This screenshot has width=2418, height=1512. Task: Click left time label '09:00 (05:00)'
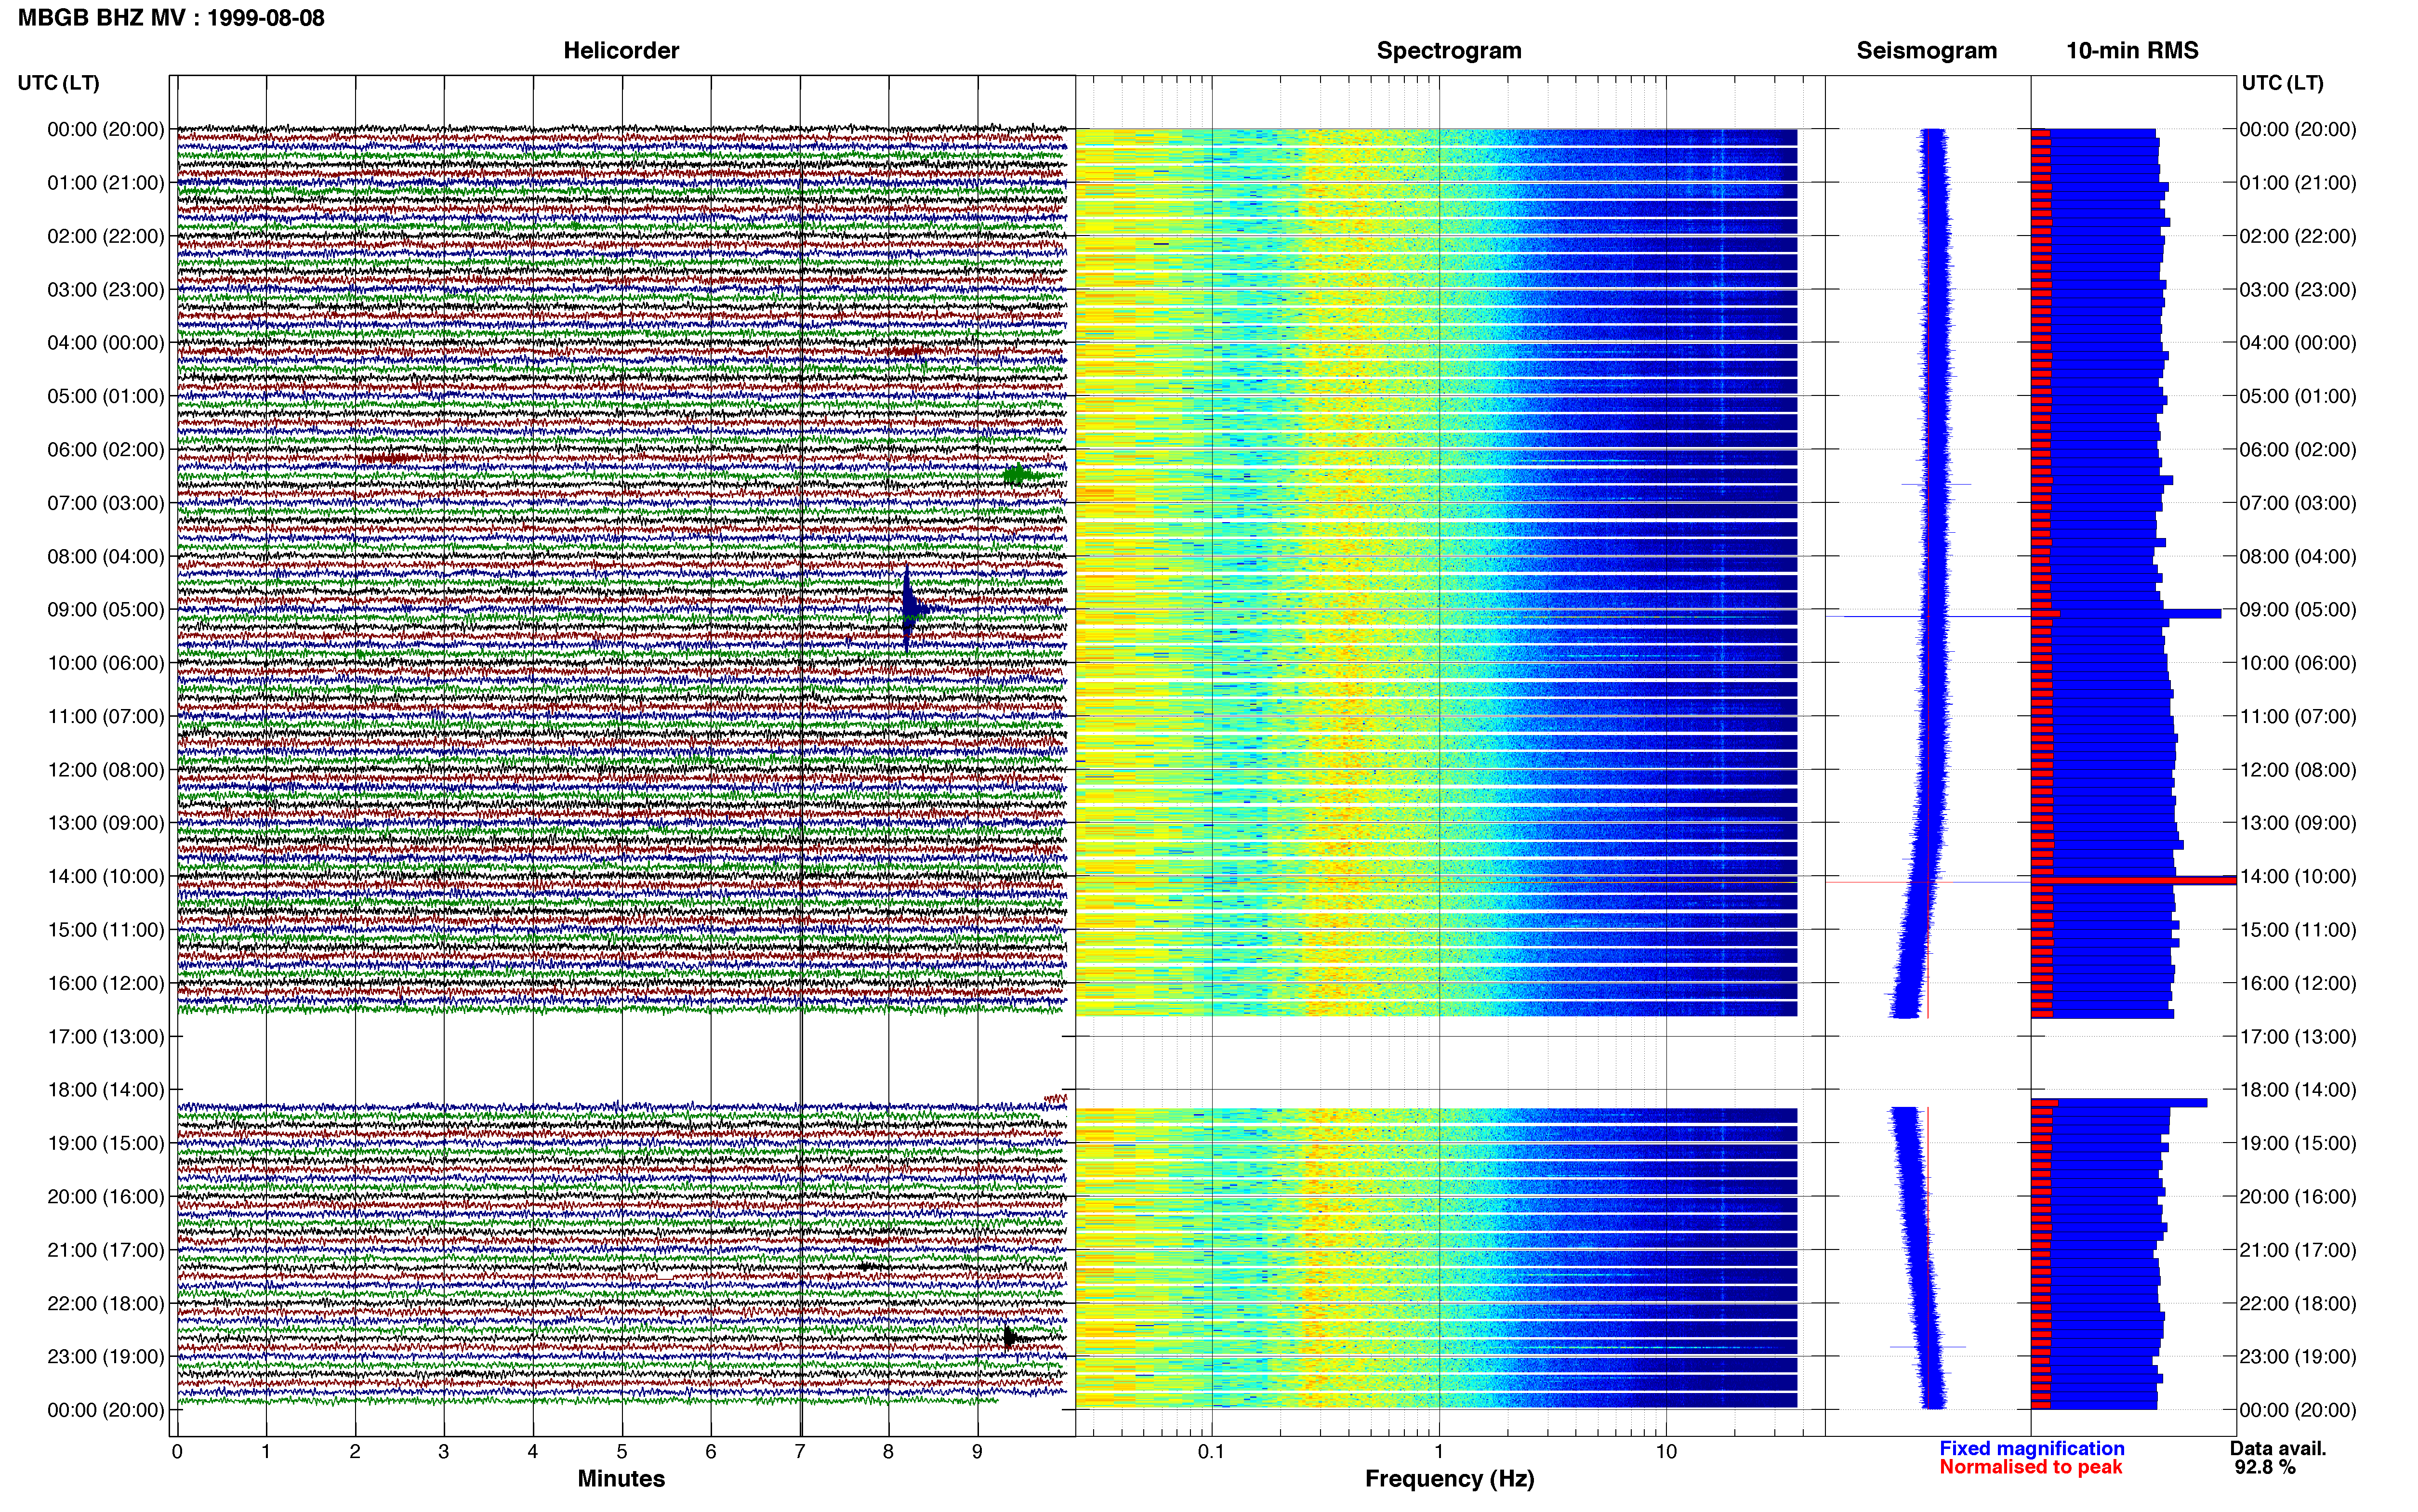click(x=106, y=609)
